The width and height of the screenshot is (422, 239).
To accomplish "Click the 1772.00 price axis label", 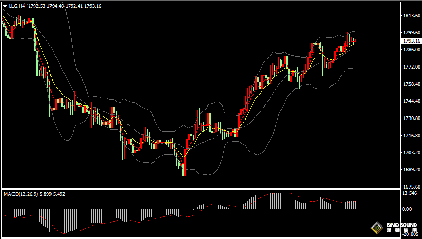I will coord(412,67).
